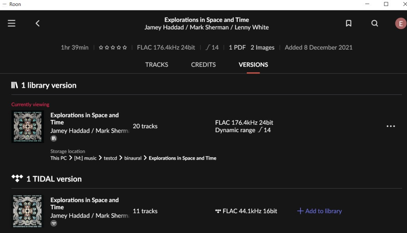407x233 pixels.
Task: Open three-dot menu for library version
Action: point(391,126)
